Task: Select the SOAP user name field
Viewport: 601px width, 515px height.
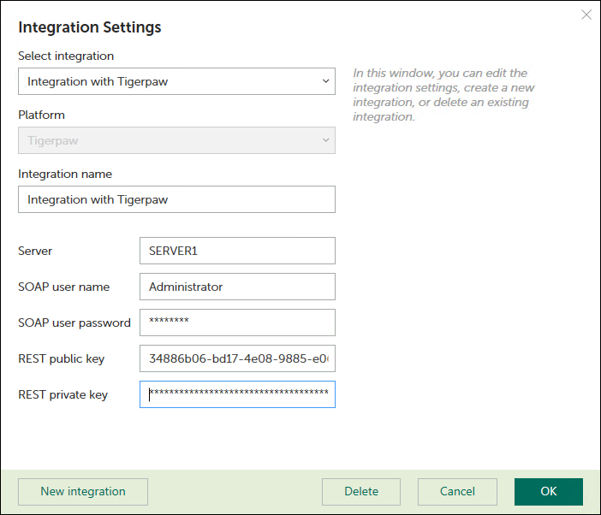Action: pyautogui.click(x=237, y=287)
